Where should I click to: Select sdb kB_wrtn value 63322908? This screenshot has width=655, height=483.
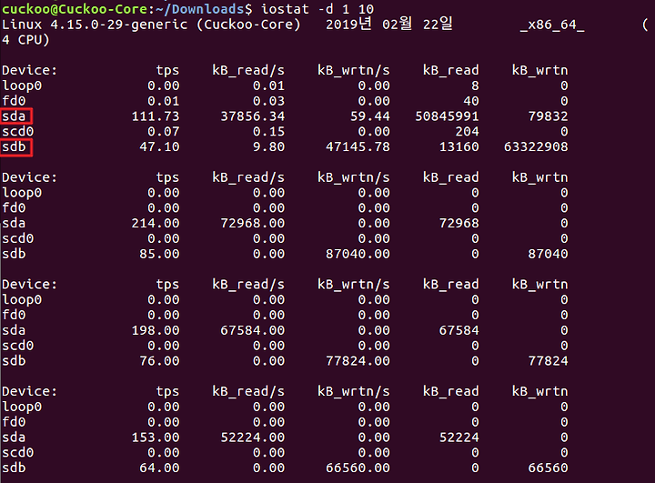[x=536, y=146]
